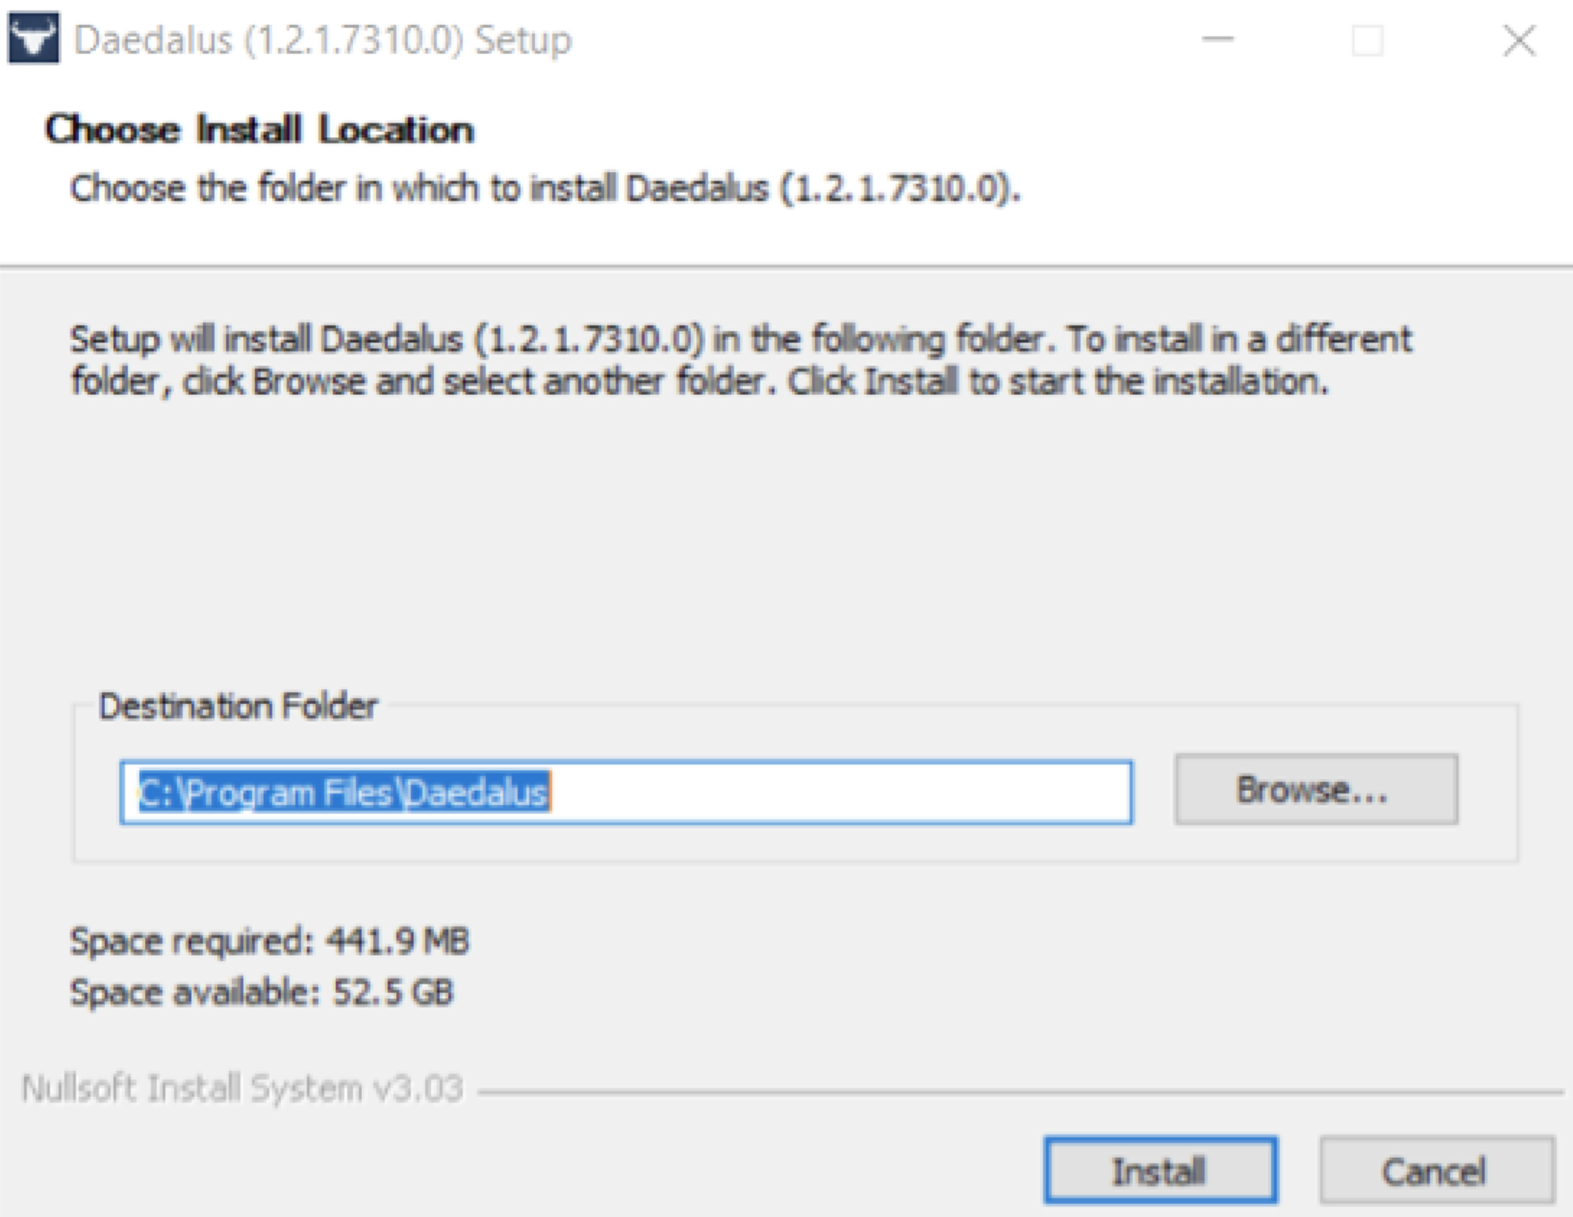The image size is (1573, 1217).
Task: Click the "Nullsoft Install System v3.03" label
Action: pos(242,1089)
